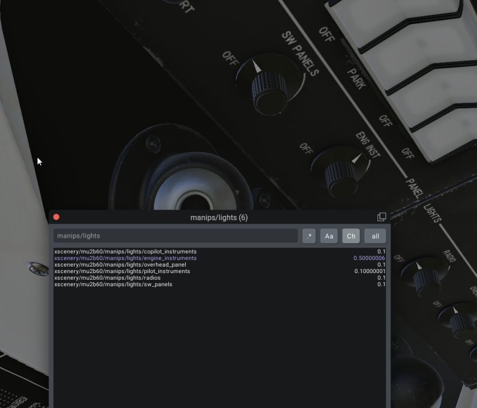The image size is (477, 408).
Task: Select the lights/radios dataref row
Action: click(107, 278)
